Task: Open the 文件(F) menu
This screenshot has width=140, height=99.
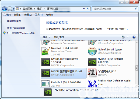Action: coord(7,15)
